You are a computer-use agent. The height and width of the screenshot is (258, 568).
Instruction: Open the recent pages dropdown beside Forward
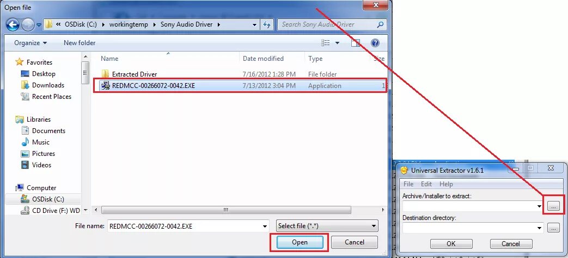pyautogui.click(x=39, y=25)
